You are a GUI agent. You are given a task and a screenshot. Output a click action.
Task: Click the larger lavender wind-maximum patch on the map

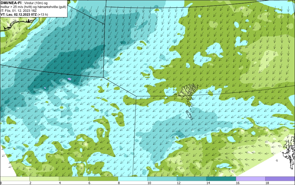click(x=69, y=79)
